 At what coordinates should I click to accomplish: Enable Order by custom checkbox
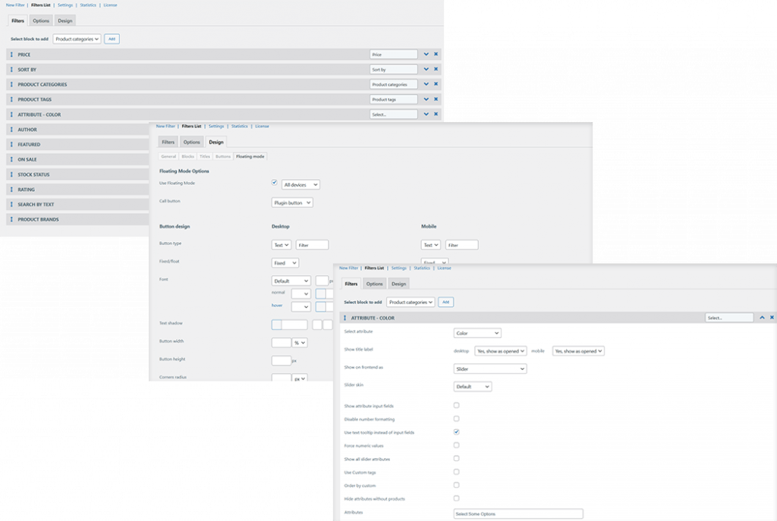coord(456,485)
